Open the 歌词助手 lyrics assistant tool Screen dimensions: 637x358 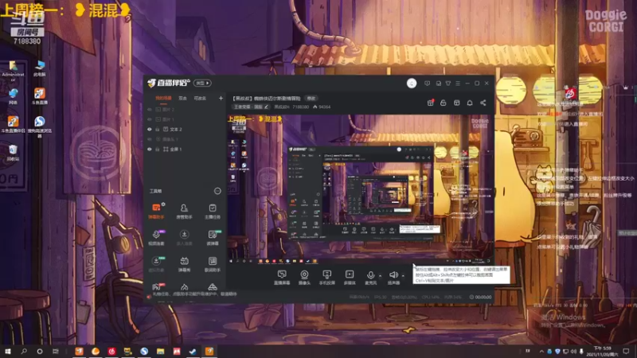pyautogui.click(x=212, y=264)
